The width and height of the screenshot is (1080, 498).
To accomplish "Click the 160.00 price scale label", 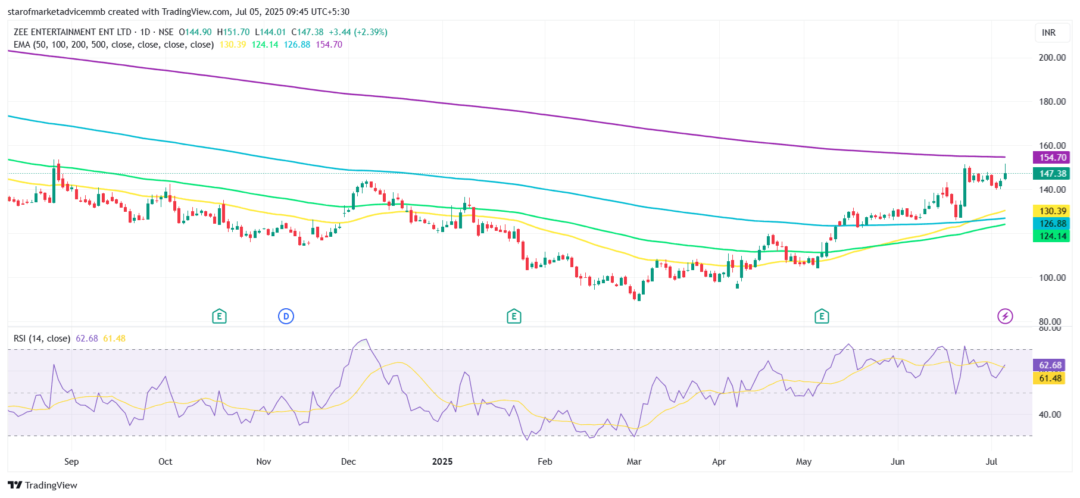I will tap(1052, 146).
